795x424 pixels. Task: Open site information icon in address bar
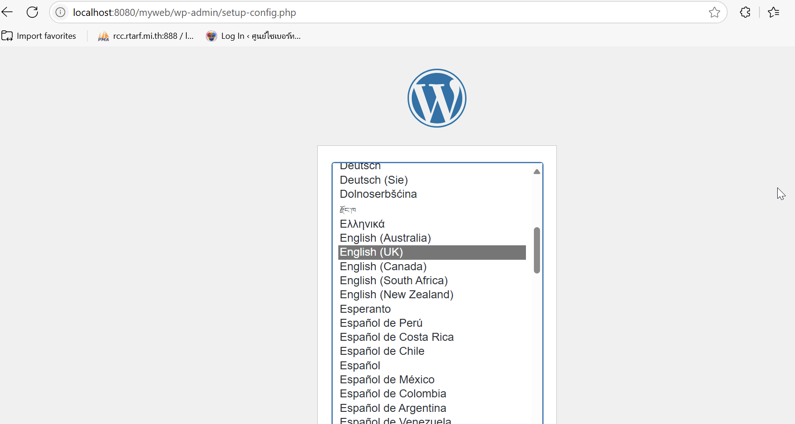[60, 13]
